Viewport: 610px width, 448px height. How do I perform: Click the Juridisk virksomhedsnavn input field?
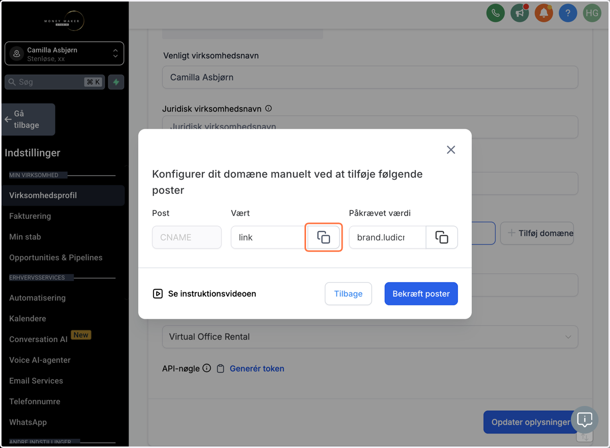(370, 127)
